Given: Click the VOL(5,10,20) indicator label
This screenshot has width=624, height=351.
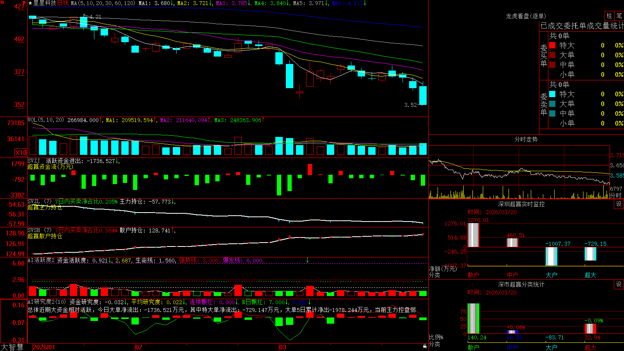Looking at the screenshot, I should [46, 120].
